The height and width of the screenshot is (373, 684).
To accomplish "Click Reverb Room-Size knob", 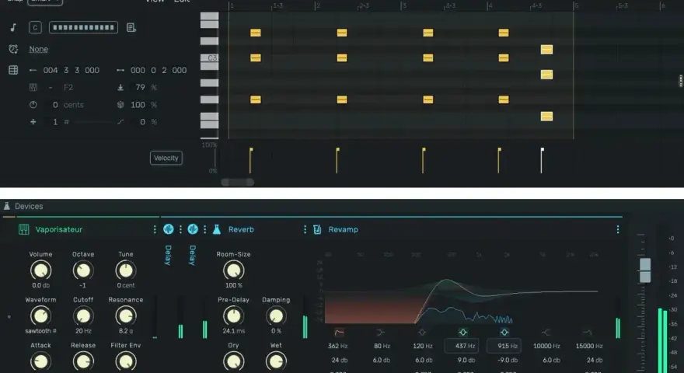I will pyautogui.click(x=233, y=270).
